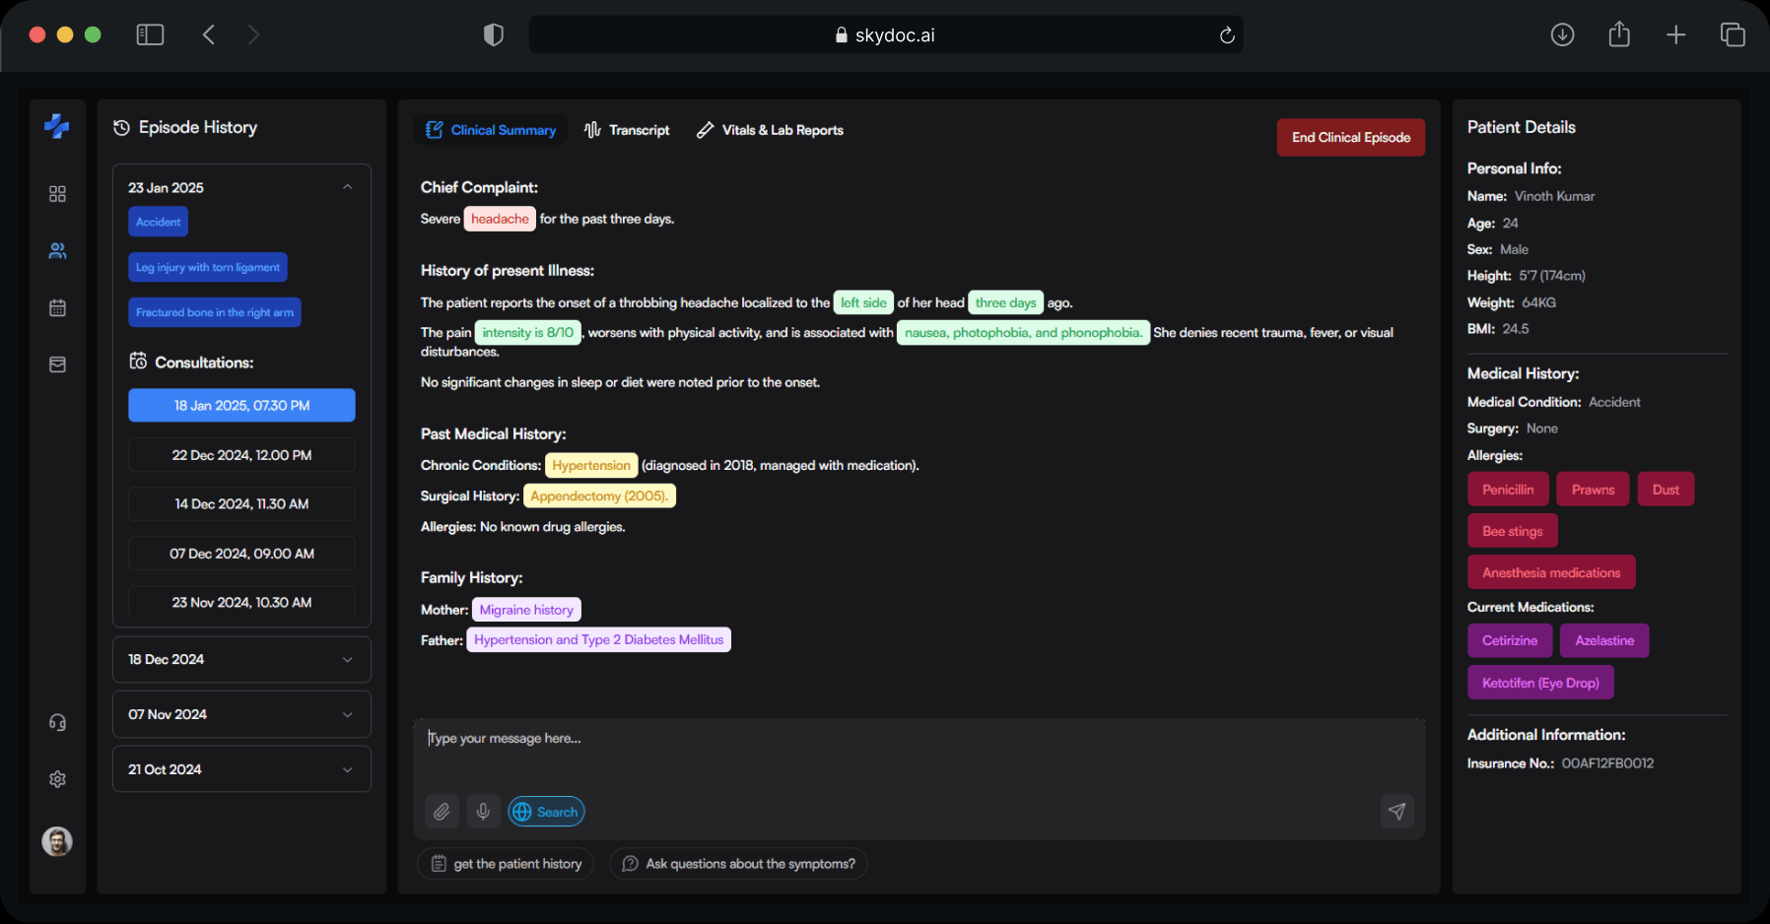Click the microphone voice input icon

click(483, 812)
